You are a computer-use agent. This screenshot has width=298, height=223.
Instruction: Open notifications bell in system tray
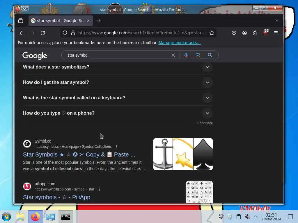221,217
